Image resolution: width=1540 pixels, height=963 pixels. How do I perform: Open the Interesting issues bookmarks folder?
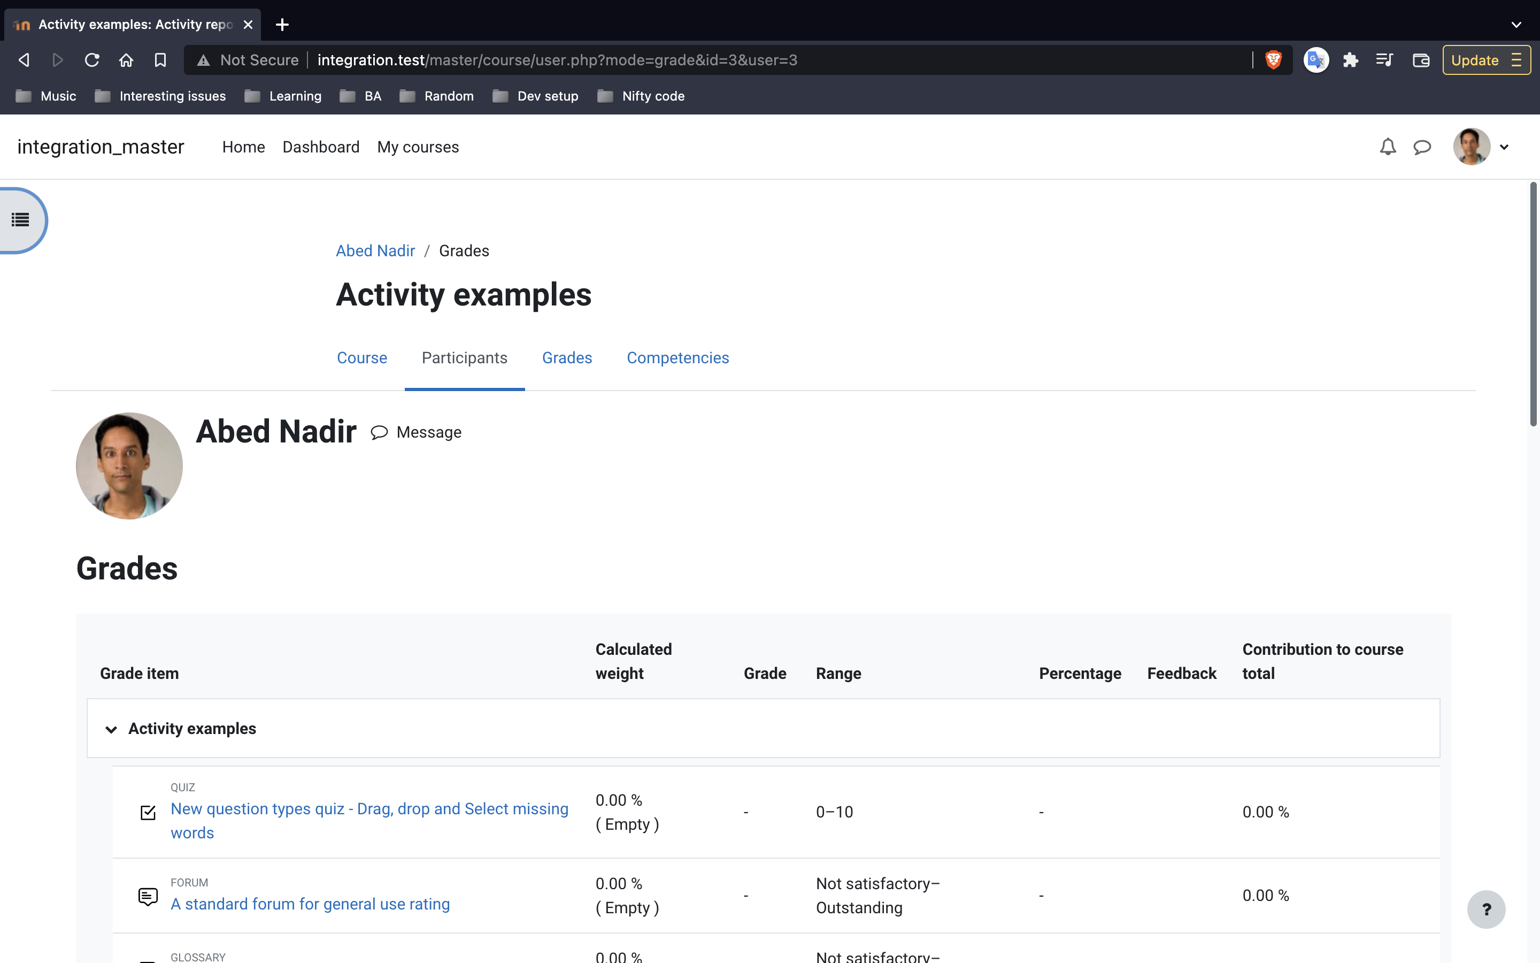click(160, 96)
